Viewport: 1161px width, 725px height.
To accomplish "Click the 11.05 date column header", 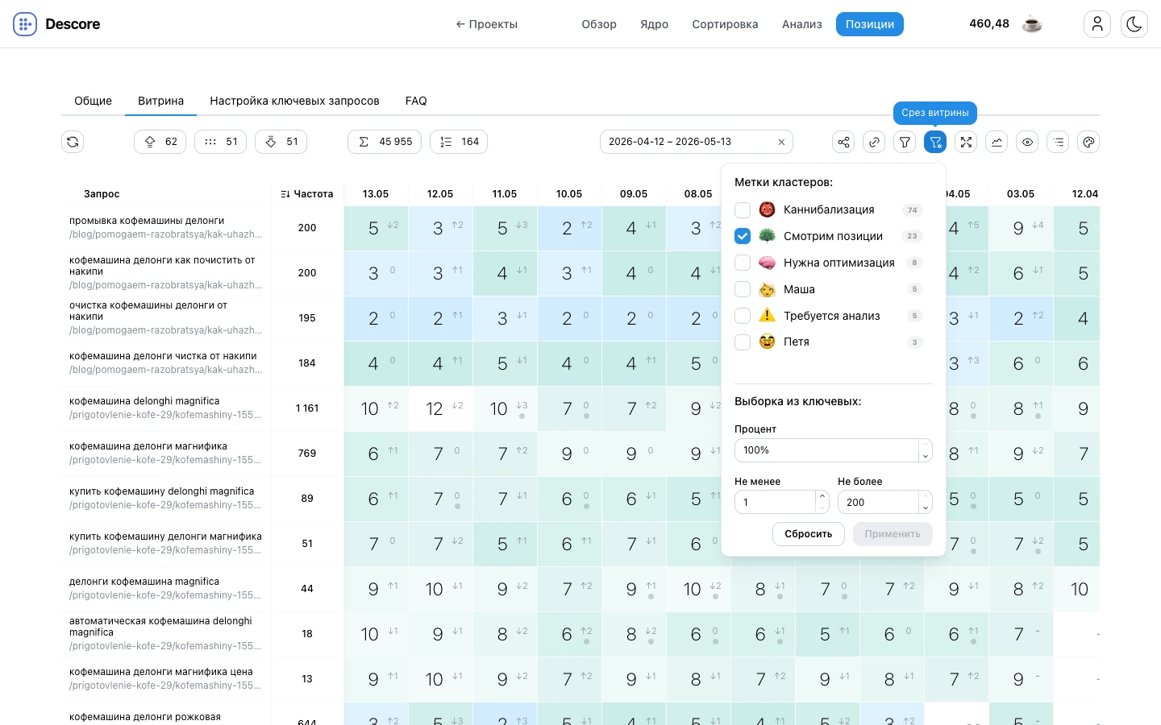I will pos(505,194).
